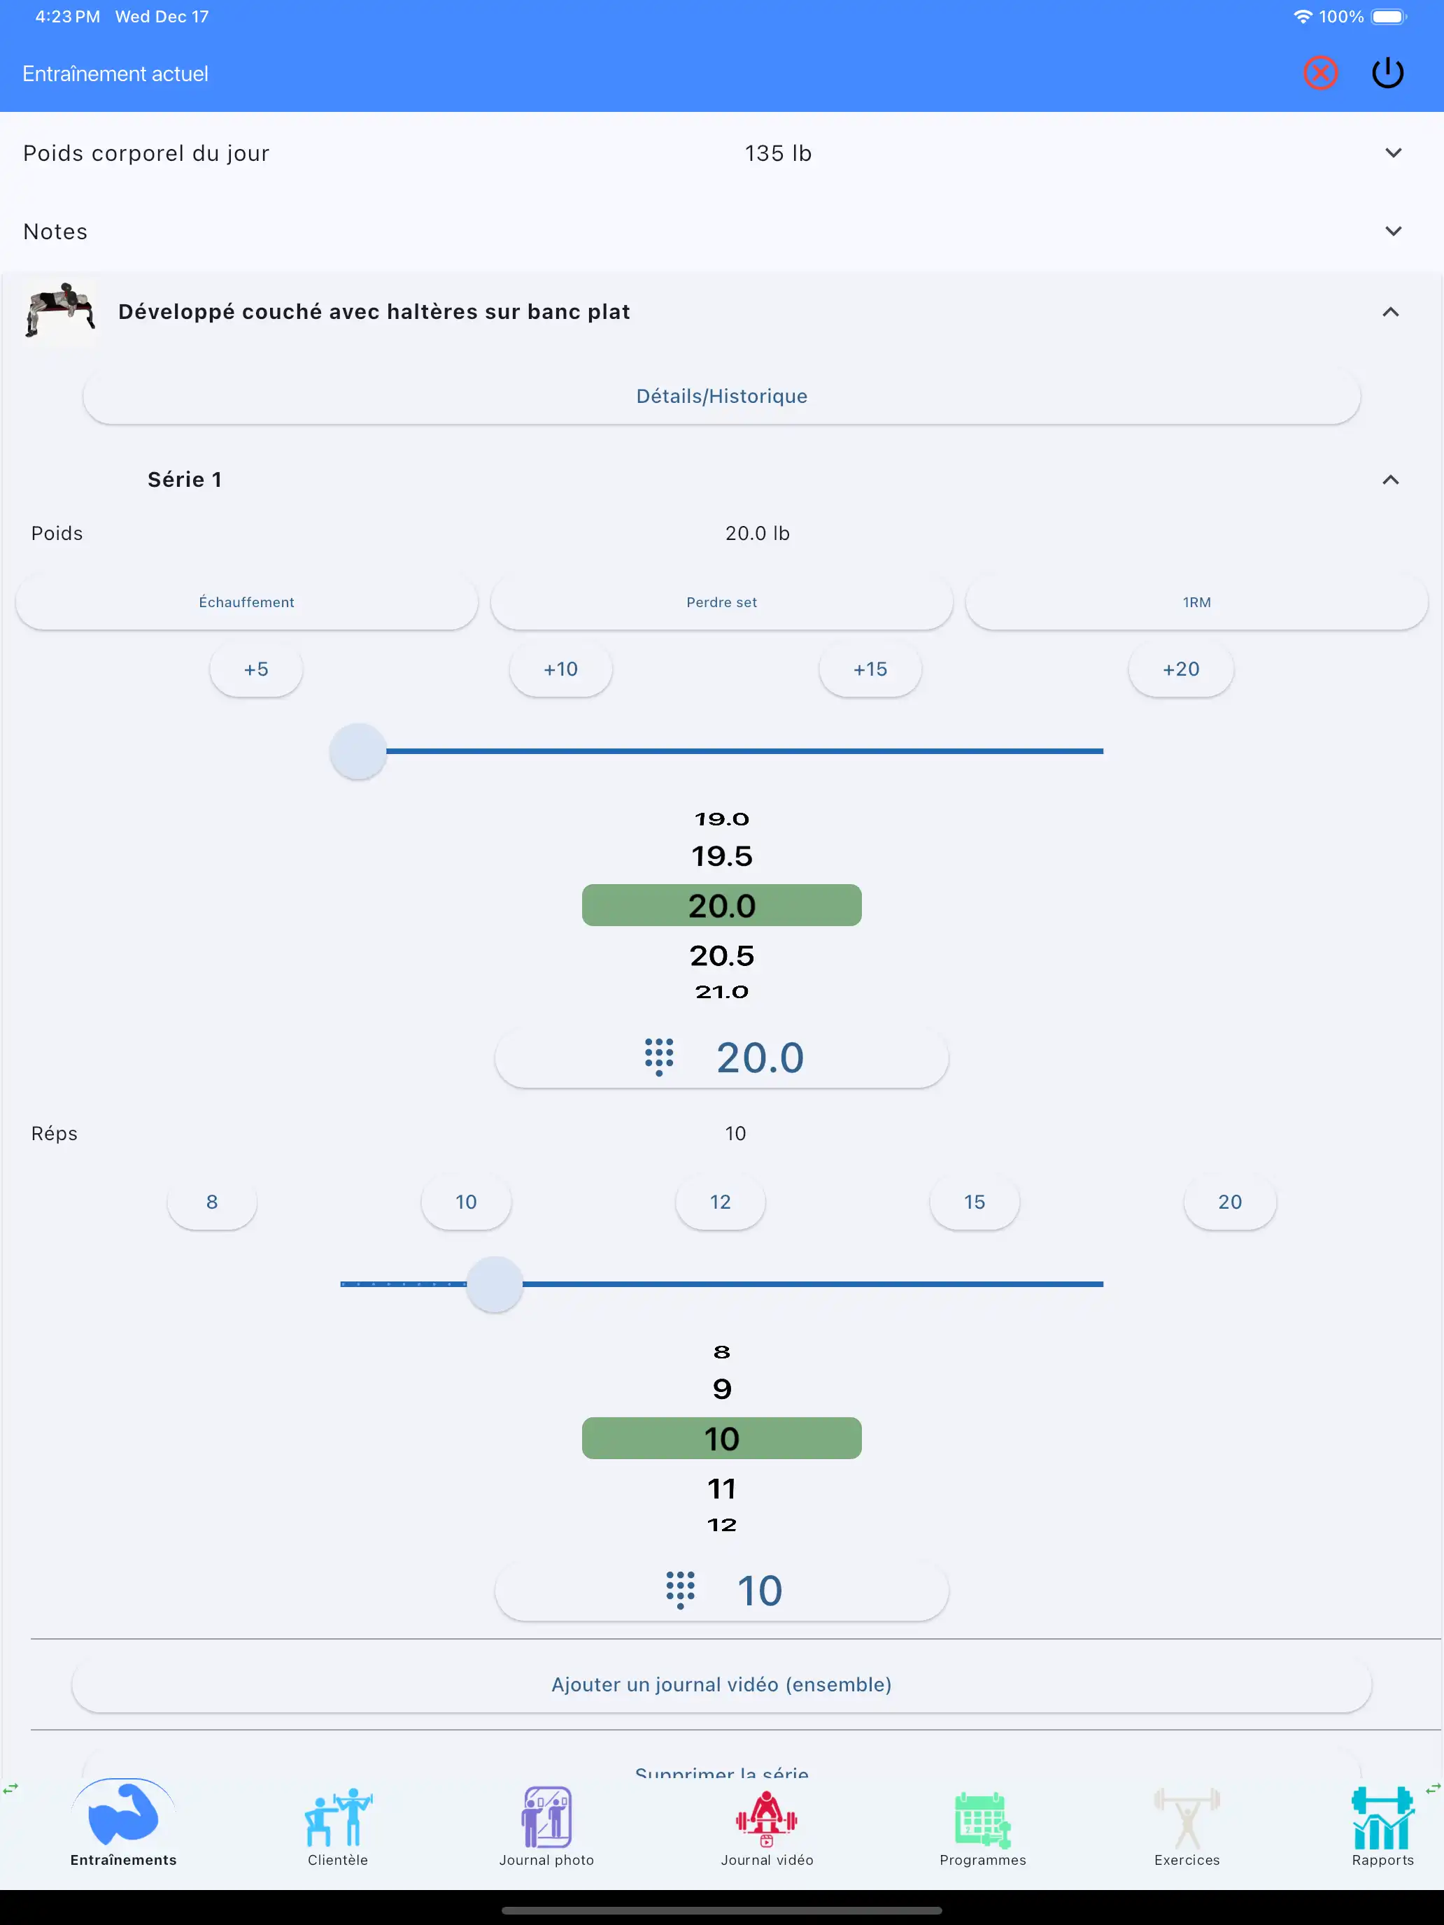The image size is (1444, 1925).
Task: Toggle Perdre set for this series
Action: coord(721,602)
